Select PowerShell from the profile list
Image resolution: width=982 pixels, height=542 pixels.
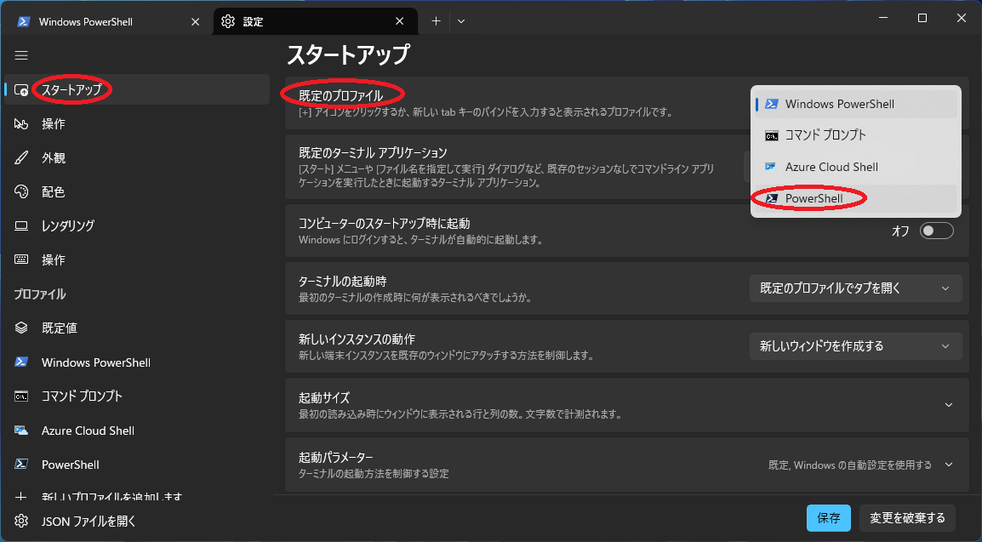[x=813, y=197]
